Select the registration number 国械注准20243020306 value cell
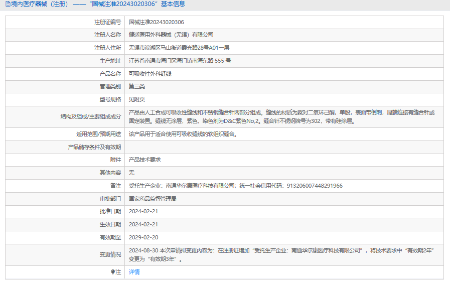450x282 pixels. point(156,22)
